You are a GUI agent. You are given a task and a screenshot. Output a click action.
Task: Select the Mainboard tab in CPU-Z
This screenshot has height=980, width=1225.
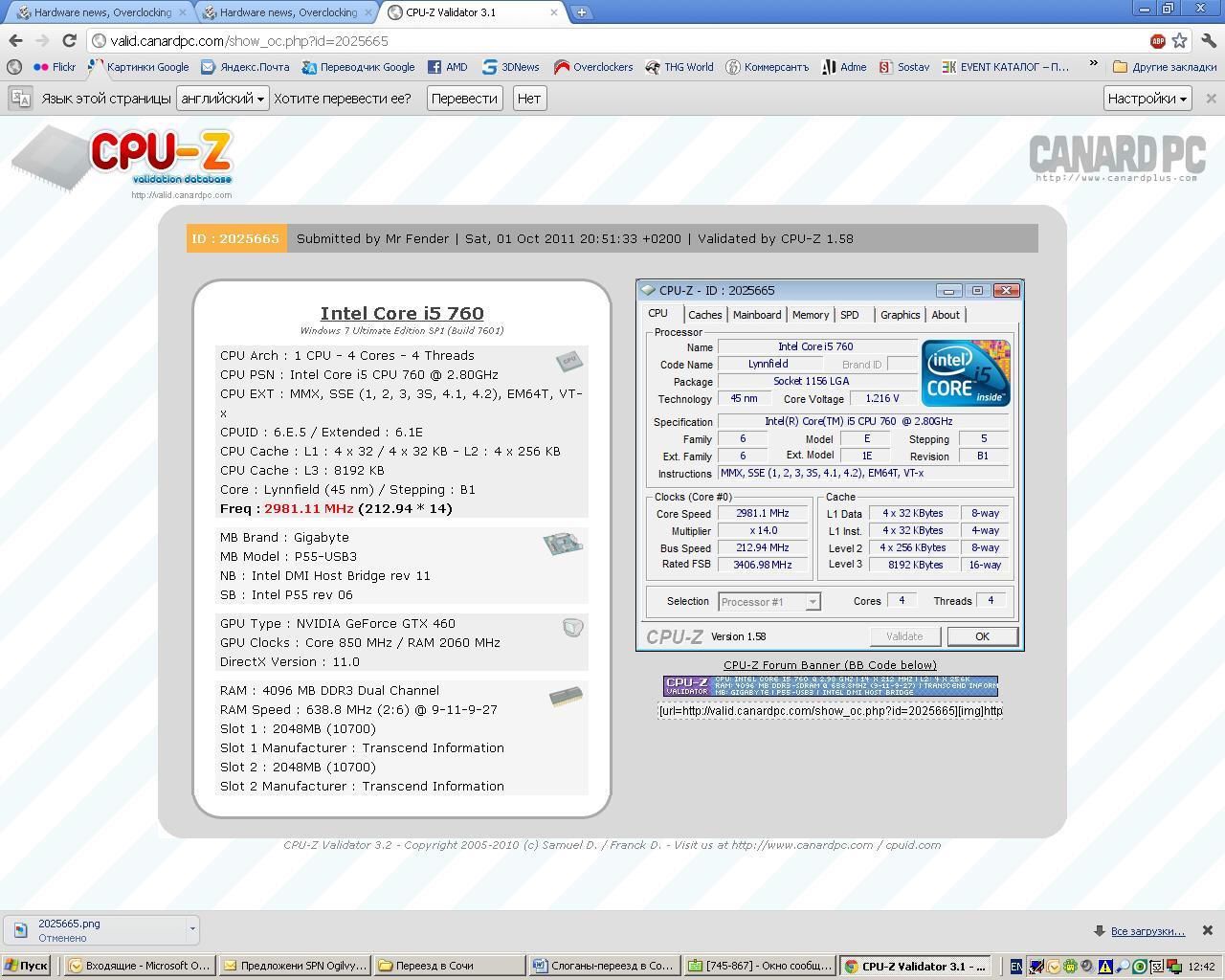(x=757, y=315)
